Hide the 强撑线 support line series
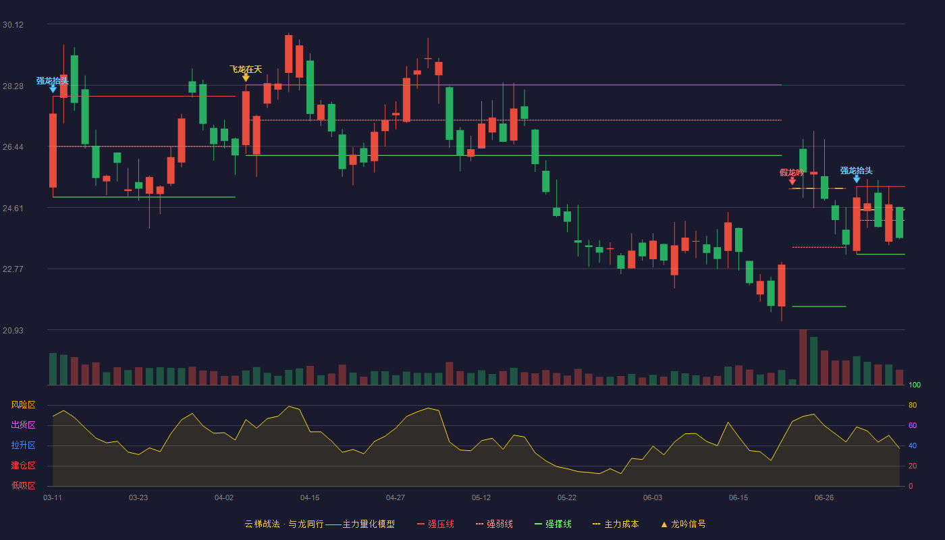Viewport: 945px width, 540px height. pos(553,524)
